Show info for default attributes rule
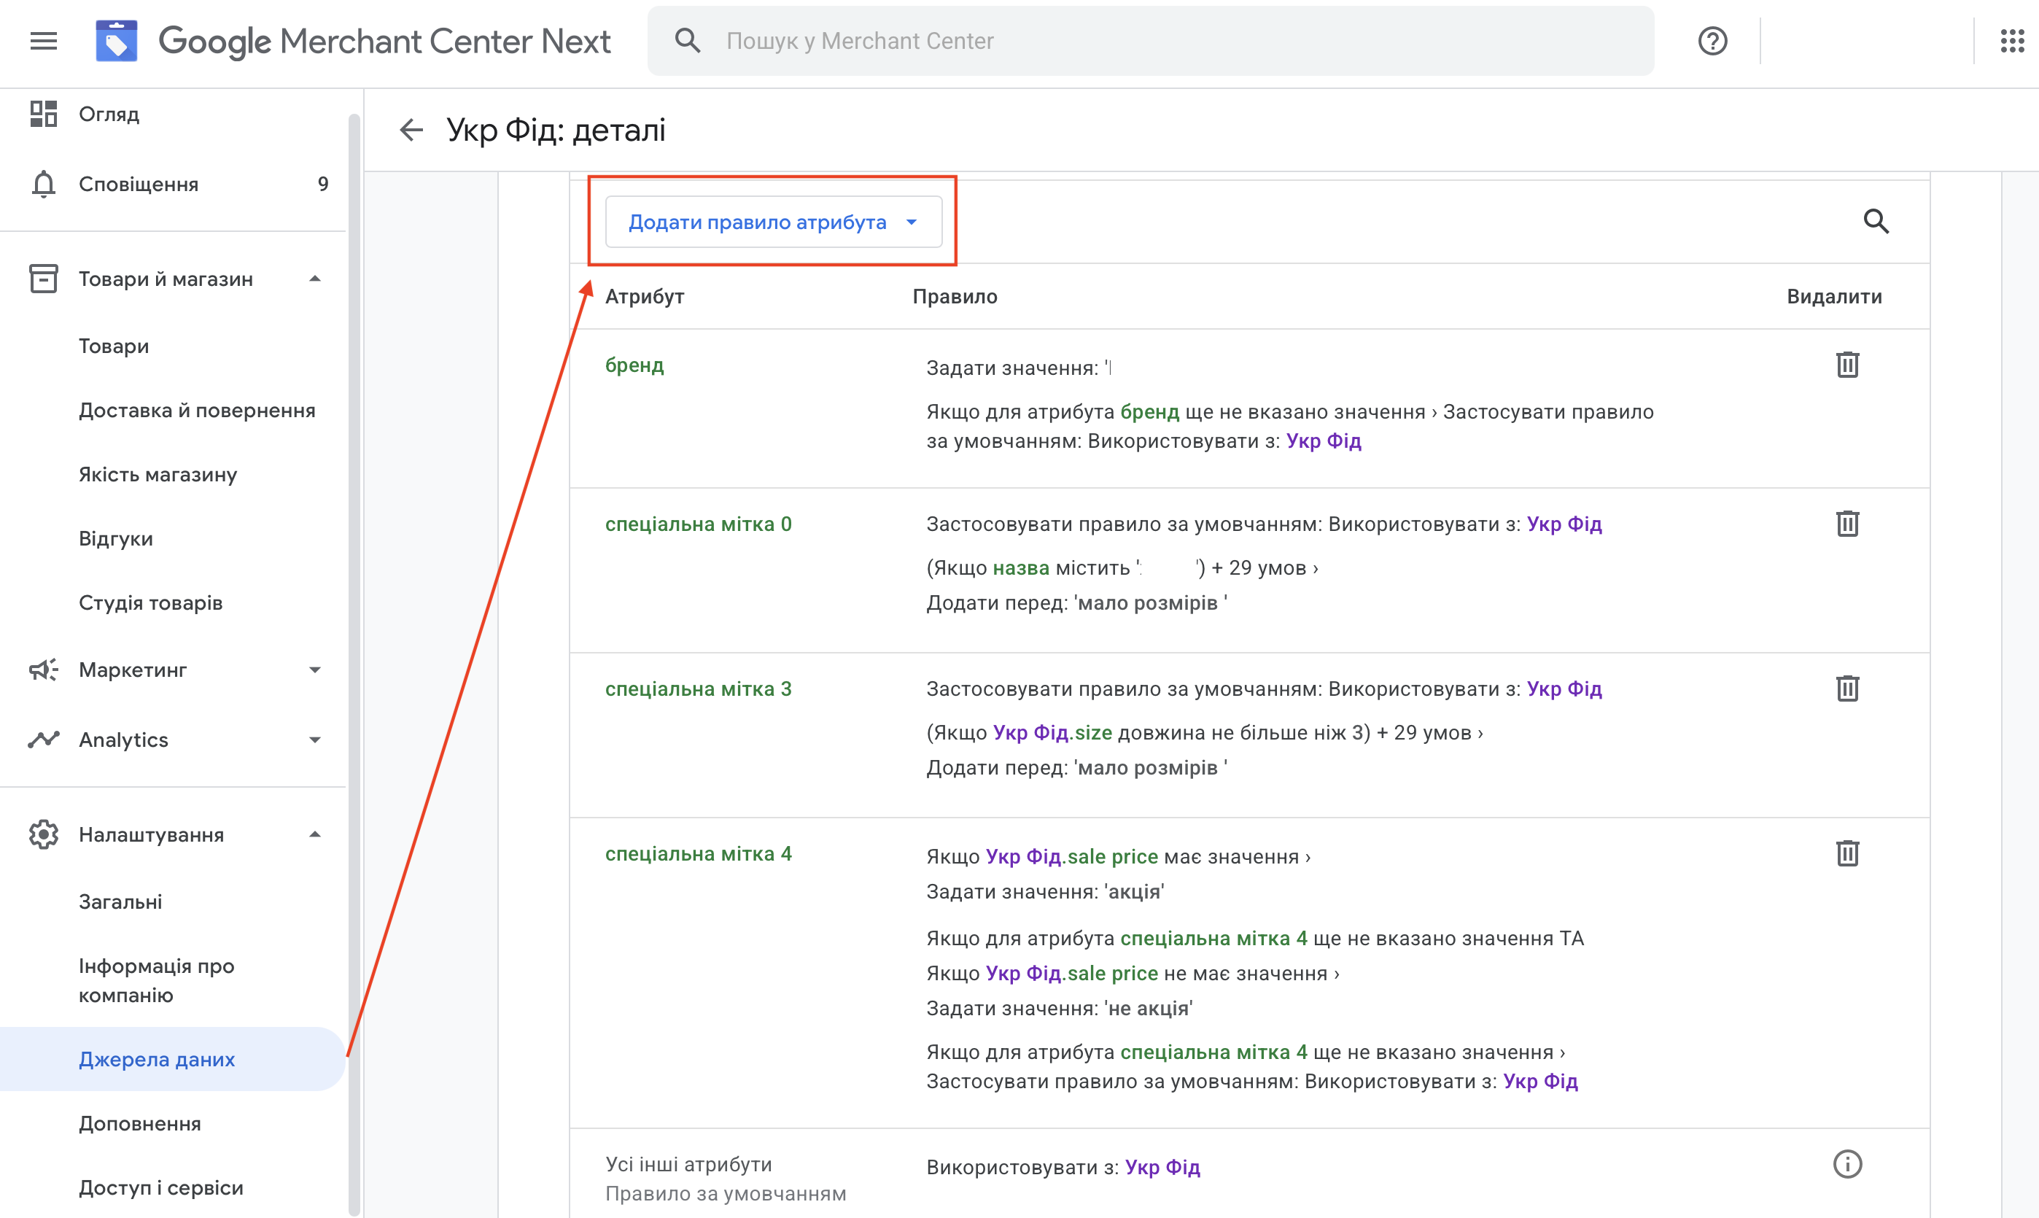The image size is (2039, 1218). click(x=1847, y=1165)
